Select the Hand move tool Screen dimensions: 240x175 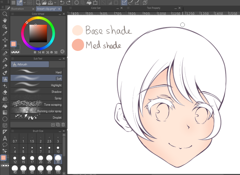pos(5,20)
